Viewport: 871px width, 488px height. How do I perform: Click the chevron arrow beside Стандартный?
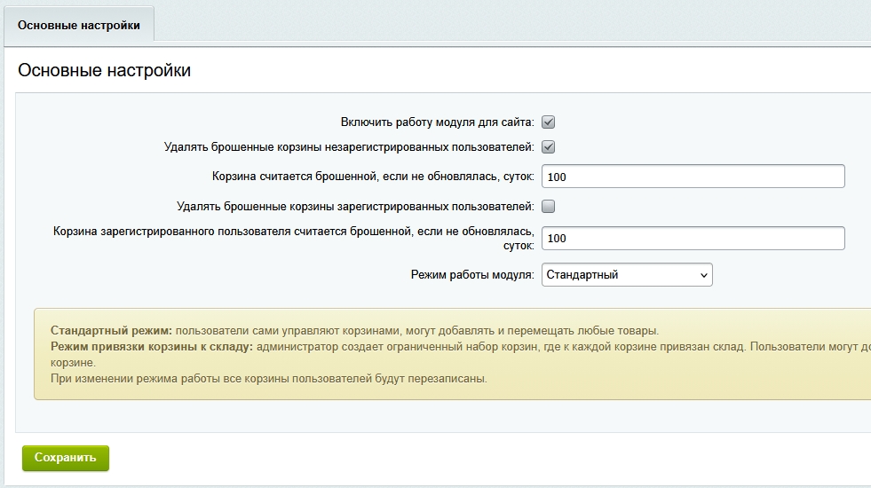pyautogui.click(x=704, y=275)
